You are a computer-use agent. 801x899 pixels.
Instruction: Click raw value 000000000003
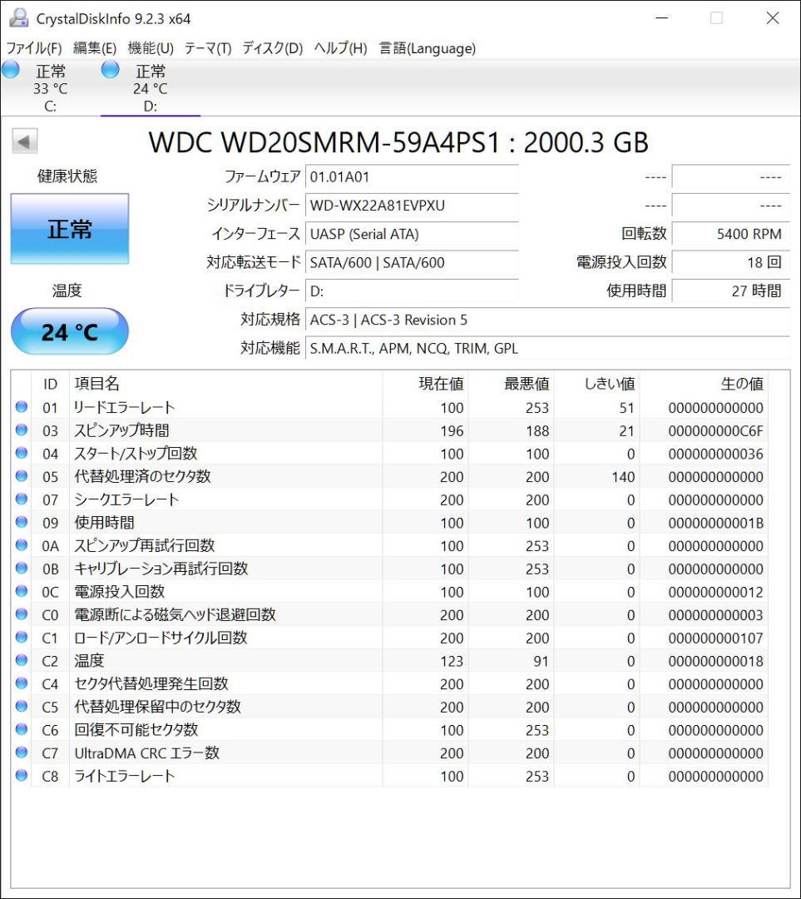715,615
